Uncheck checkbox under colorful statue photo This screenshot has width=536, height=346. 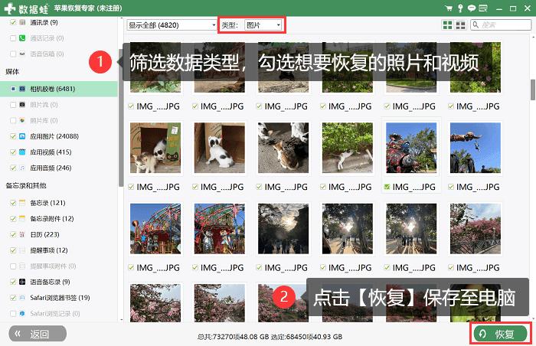tap(387, 187)
